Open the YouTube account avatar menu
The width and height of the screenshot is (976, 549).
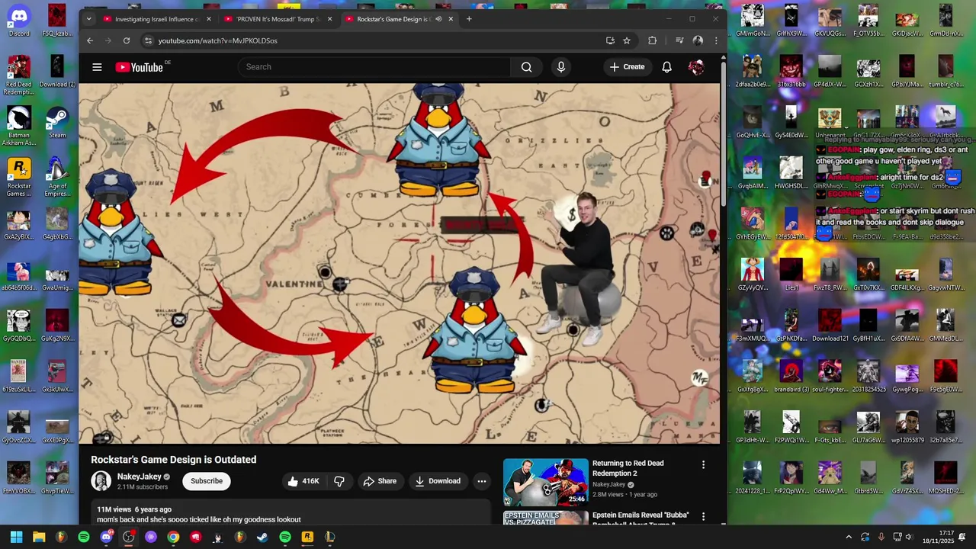pos(695,67)
